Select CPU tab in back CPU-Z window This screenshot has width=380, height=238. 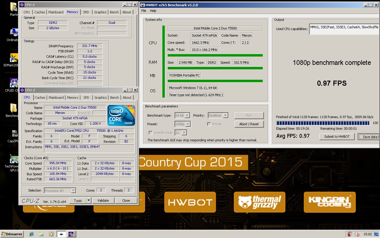click(x=27, y=12)
